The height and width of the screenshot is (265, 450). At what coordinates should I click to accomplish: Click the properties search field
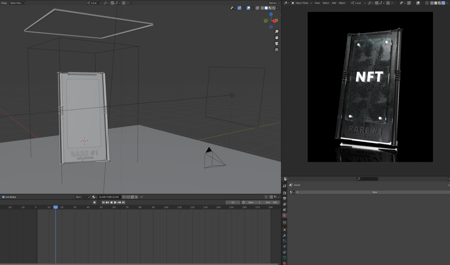367,179
